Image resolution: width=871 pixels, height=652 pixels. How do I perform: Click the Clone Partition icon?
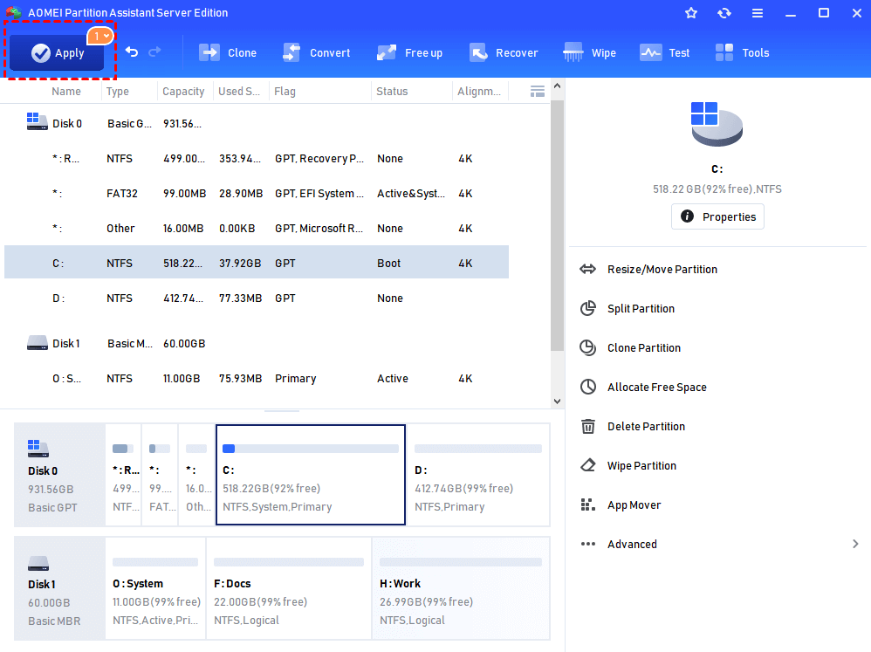click(587, 347)
